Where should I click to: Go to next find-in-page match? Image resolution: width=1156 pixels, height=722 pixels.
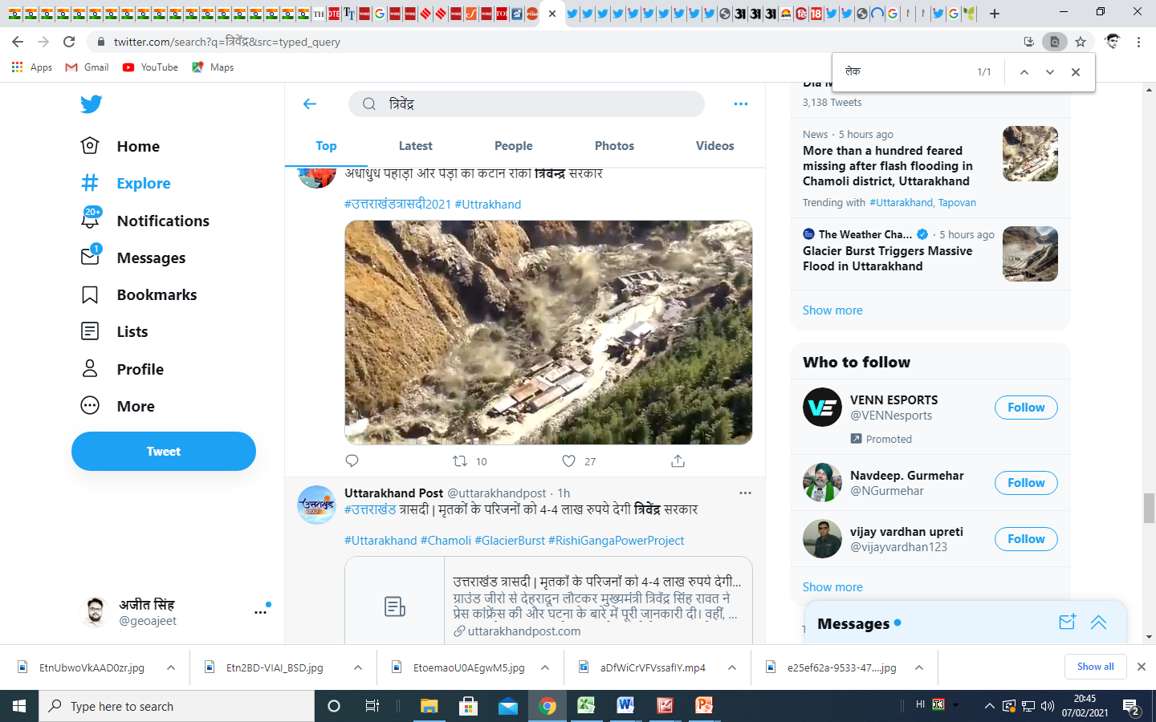[x=1050, y=72]
